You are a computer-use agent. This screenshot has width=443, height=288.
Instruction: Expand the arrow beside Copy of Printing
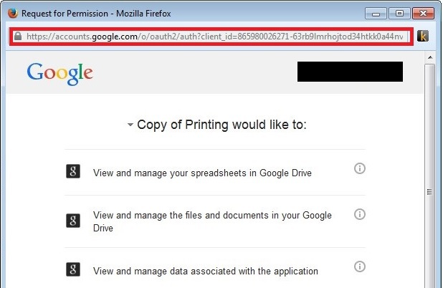pyautogui.click(x=130, y=125)
